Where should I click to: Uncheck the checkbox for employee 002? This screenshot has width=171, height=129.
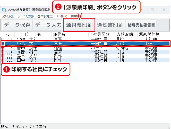(3, 44)
